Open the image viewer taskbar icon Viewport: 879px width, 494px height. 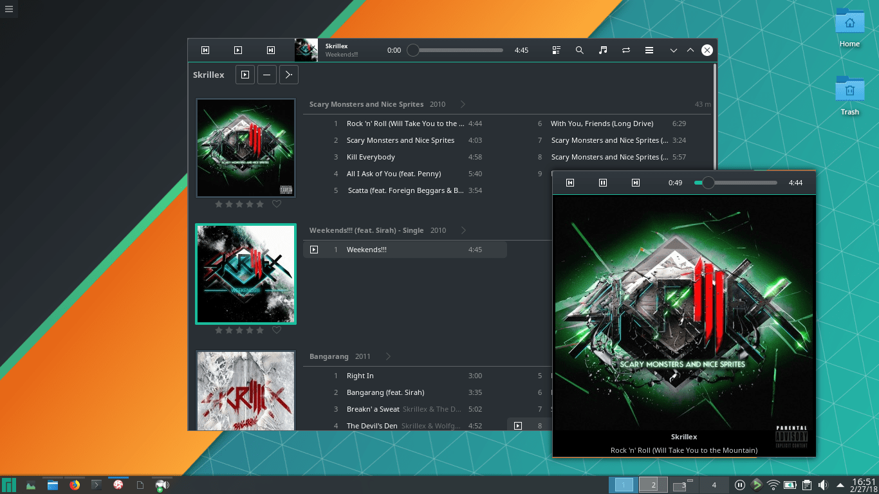(31, 485)
